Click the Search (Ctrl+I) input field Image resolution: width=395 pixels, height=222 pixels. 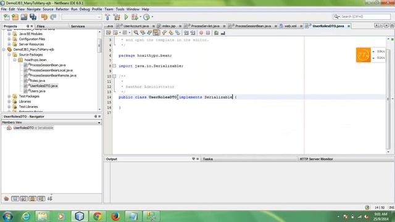365,17
